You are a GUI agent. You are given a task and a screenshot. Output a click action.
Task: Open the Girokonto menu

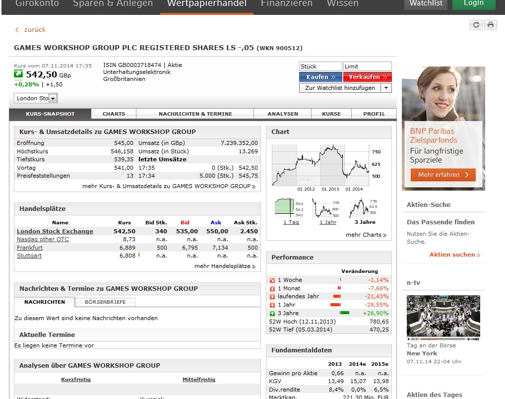[37, 4]
